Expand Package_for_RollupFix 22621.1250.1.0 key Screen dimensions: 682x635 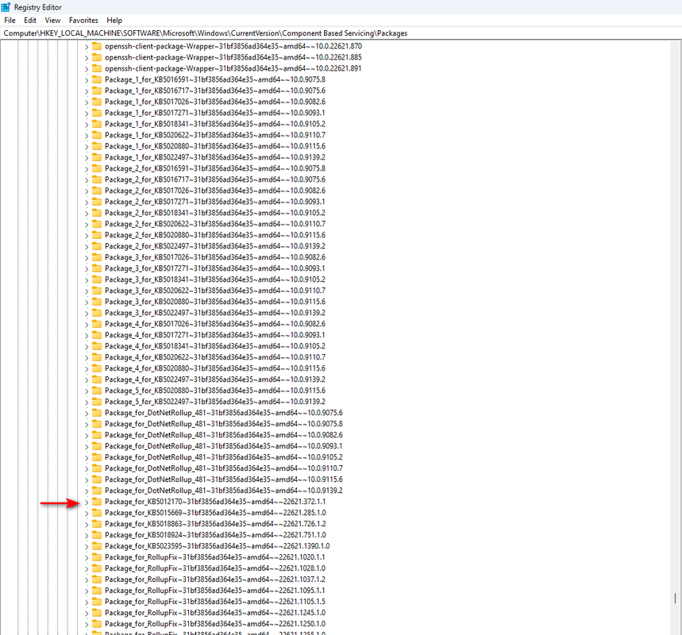86,624
